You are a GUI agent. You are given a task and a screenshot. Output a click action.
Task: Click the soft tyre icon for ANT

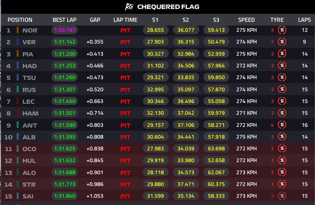pos(282,125)
